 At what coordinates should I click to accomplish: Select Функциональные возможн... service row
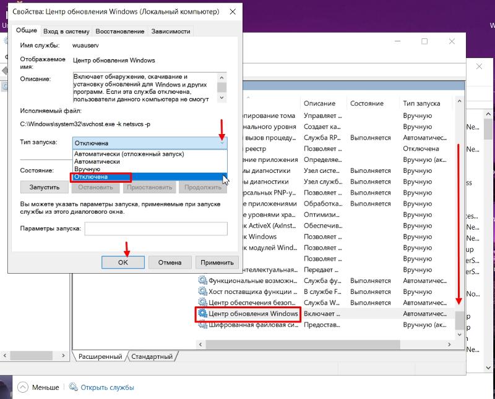(325, 280)
